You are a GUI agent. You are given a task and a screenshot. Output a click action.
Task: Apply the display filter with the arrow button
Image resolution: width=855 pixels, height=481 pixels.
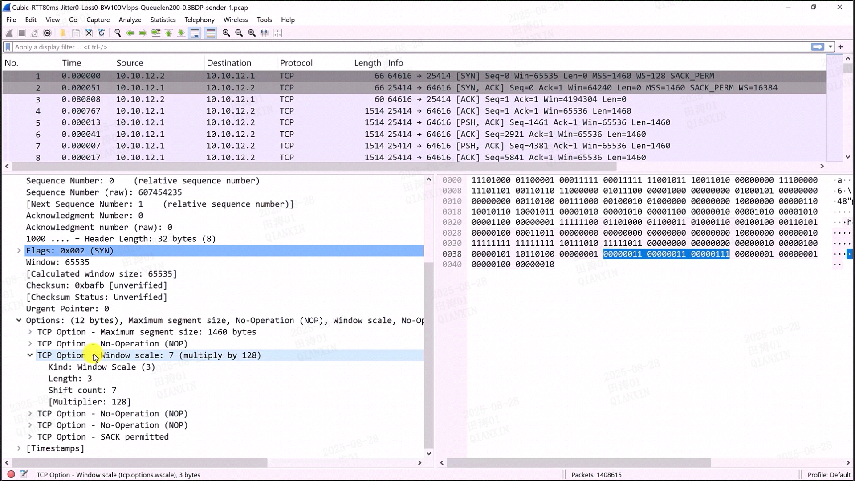tap(818, 47)
